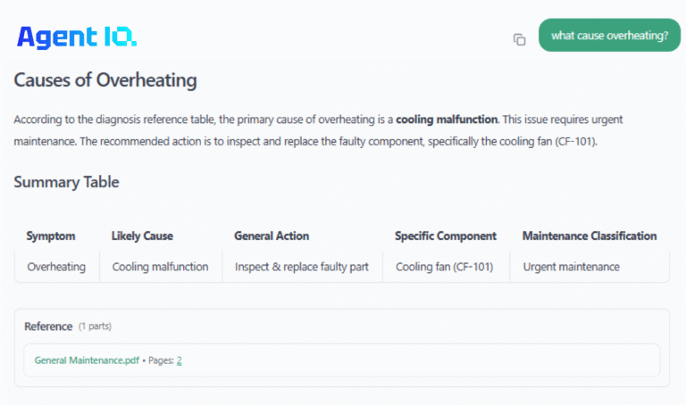The height and width of the screenshot is (405, 686).
Task: Open page 2 link in the reference
Action: [179, 360]
